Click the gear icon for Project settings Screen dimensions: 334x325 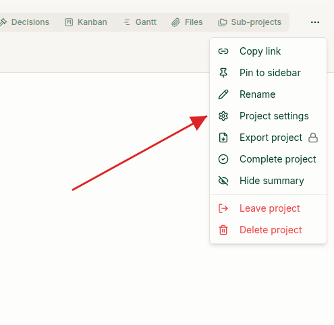(223, 116)
